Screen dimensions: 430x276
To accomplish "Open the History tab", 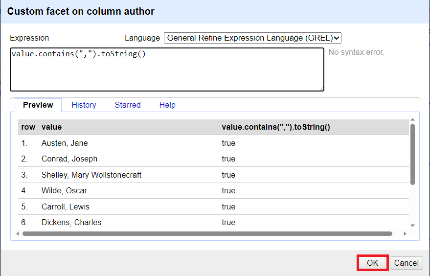I will 84,105.
